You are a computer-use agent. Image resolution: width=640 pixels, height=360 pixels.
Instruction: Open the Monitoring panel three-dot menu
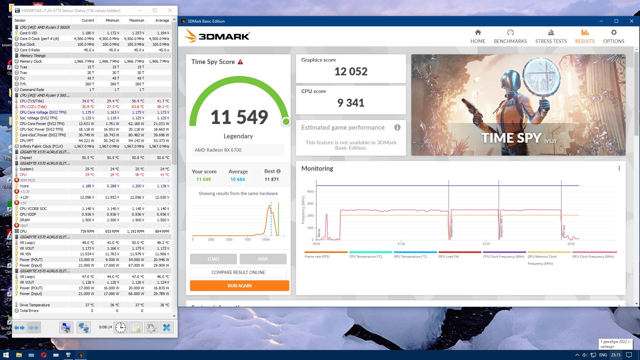click(619, 168)
